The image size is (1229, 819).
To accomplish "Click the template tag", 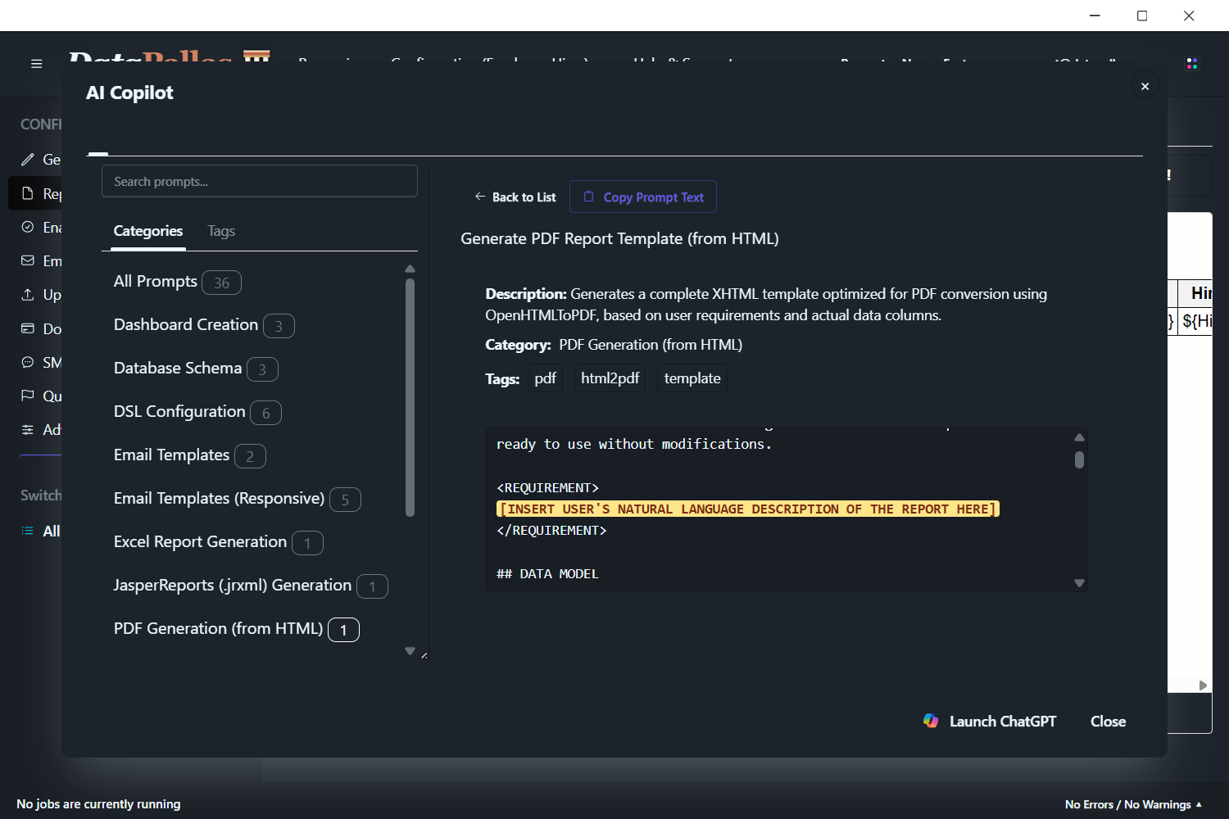I will [x=692, y=378].
